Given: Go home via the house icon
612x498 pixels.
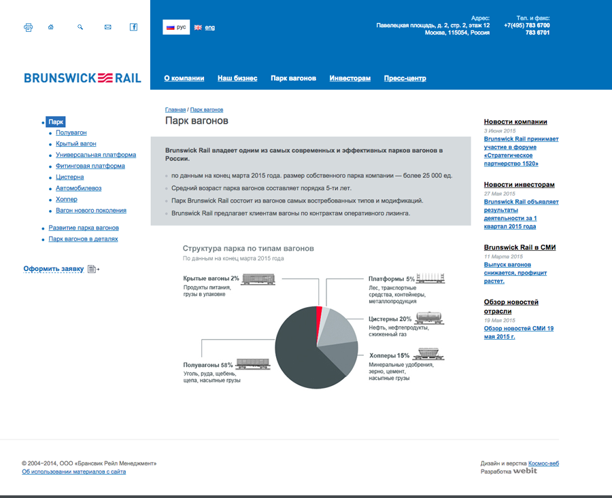Looking at the screenshot, I should (51, 27).
